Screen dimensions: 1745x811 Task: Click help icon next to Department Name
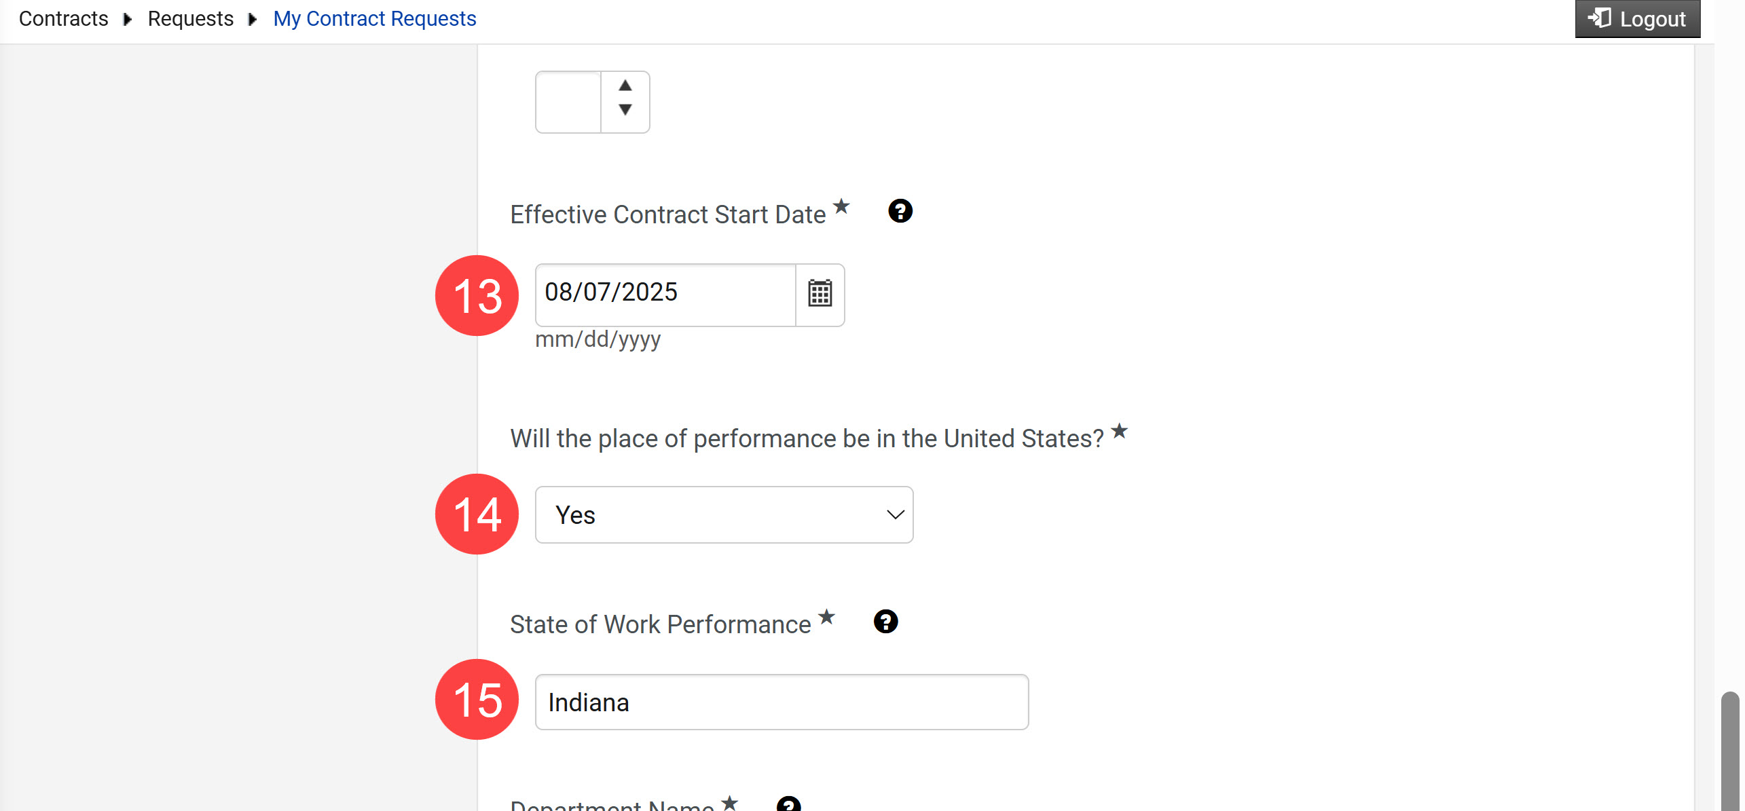[789, 804]
